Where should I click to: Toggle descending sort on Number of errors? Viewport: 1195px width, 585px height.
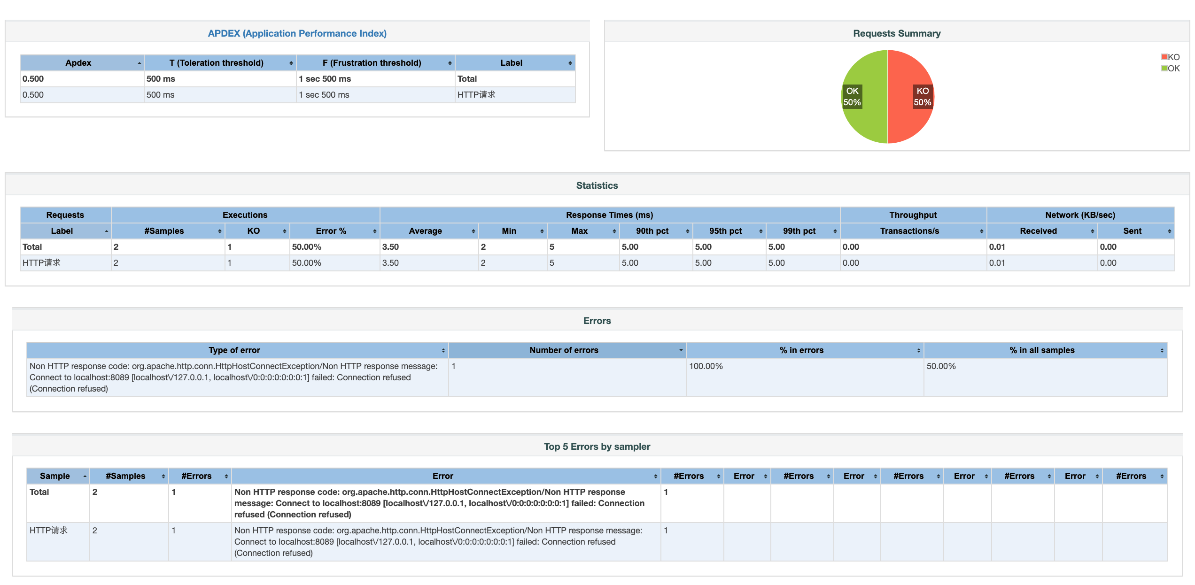[x=681, y=350]
